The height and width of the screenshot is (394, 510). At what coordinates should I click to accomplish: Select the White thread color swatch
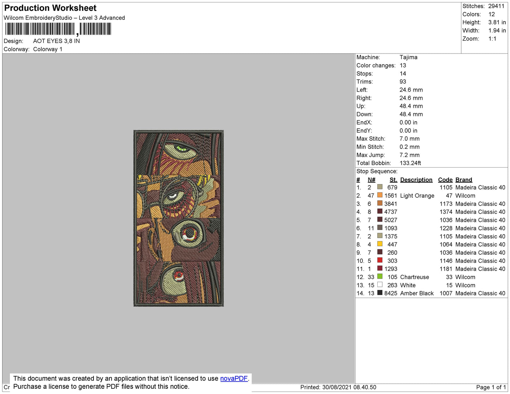[380, 285]
